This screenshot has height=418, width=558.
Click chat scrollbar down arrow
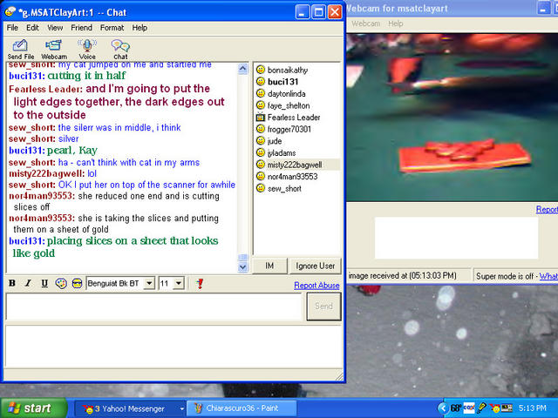click(x=242, y=267)
